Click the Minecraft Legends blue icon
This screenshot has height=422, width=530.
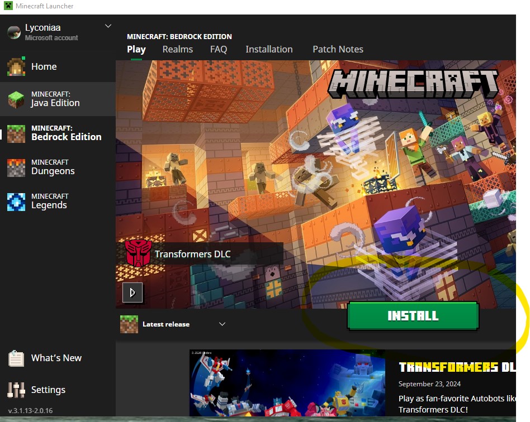[16, 202]
